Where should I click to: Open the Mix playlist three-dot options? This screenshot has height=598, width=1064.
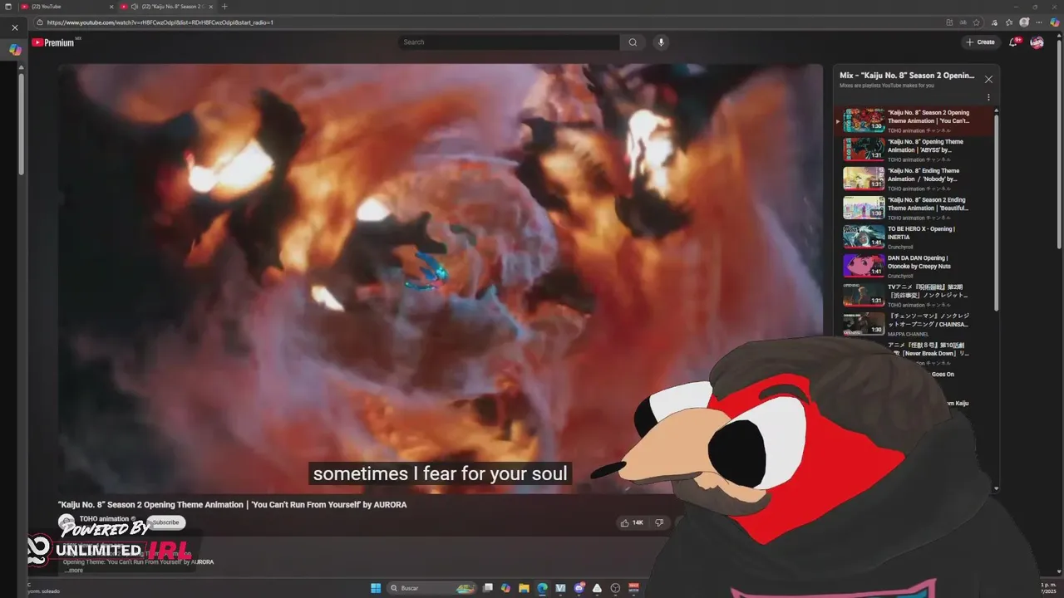[x=988, y=97]
